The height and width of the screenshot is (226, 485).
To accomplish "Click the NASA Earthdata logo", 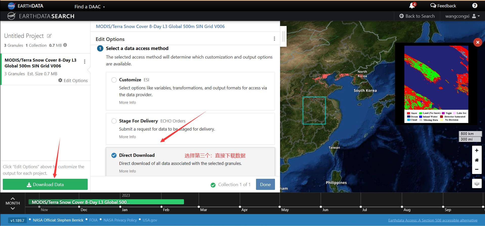I will pyautogui.click(x=11, y=6).
